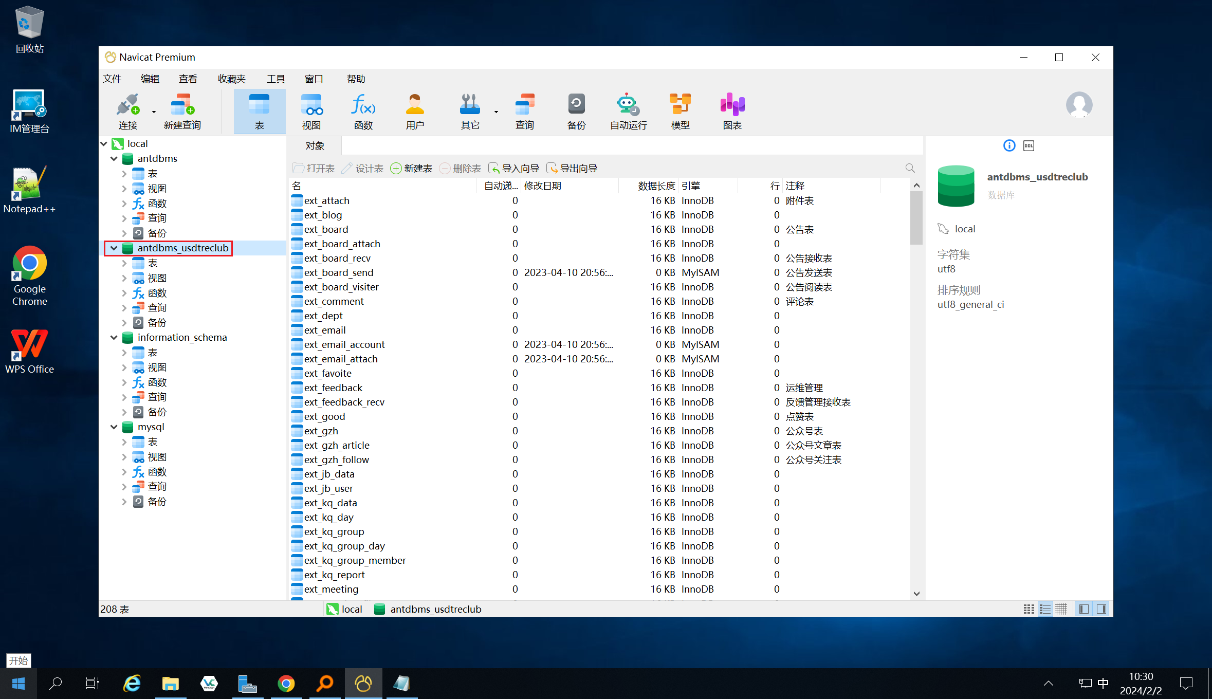Viewport: 1212px width, 699px height.
Task: Expand the Others (其它) dropdown arrow
Action: tap(496, 112)
